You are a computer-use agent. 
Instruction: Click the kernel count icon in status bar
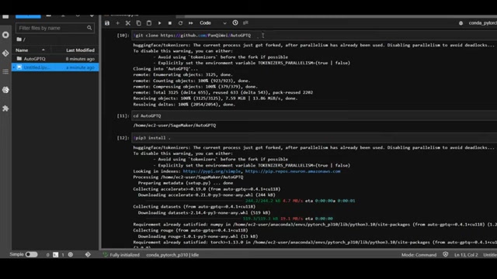click(71, 255)
